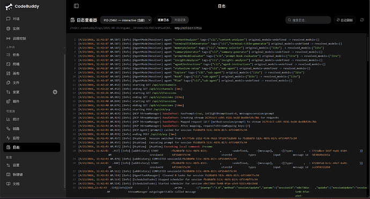370x199 pixels.
Task: Click the log viewer vertical scrollbar
Action: tap(368, 47)
